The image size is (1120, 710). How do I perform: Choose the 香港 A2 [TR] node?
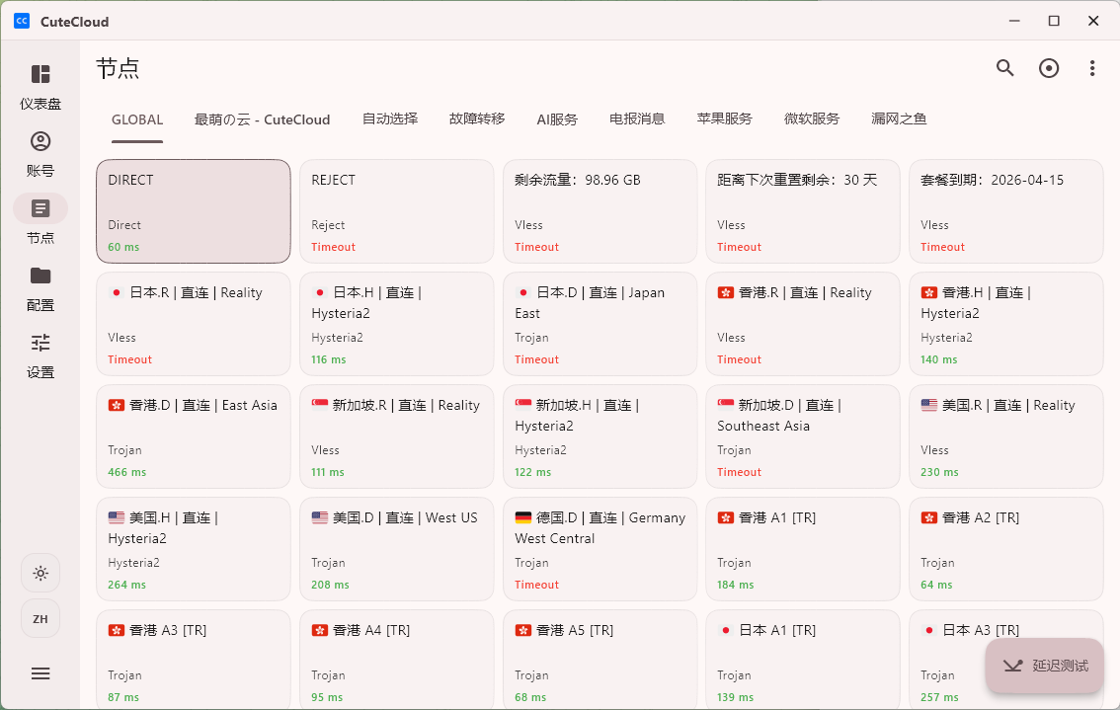click(x=1005, y=549)
